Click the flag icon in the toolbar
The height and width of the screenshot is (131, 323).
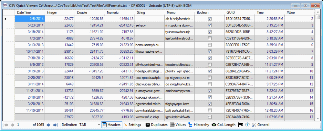click(240, 125)
